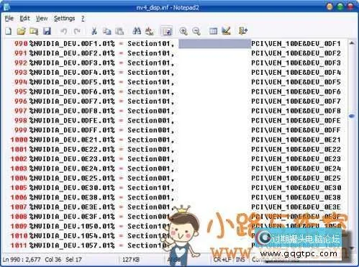Click line number 990 in margin
Screen dimensions: 359x267
[x=21, y=44]
